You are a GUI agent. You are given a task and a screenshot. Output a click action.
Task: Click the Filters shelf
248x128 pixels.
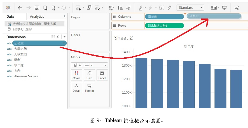point(89,41)
